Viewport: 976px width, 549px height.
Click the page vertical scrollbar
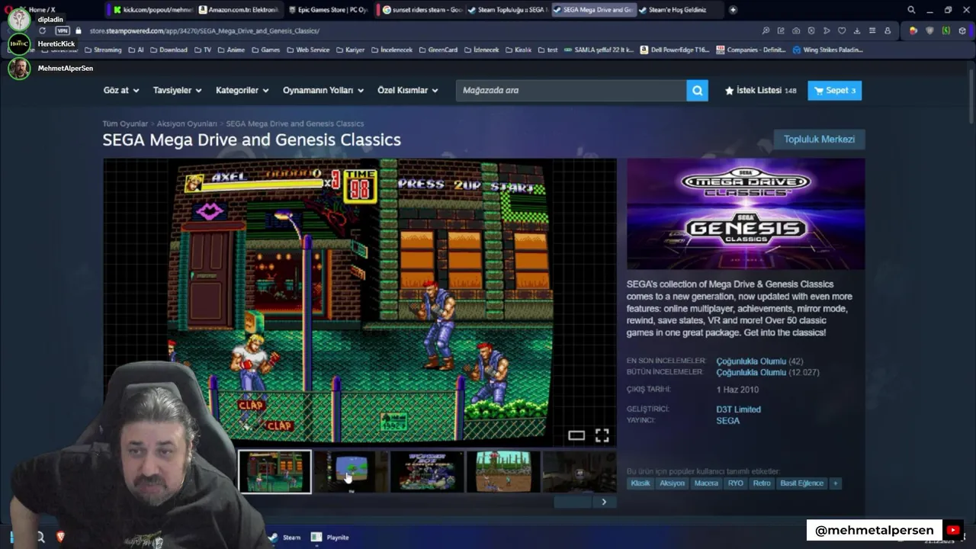tap(971, 96)
